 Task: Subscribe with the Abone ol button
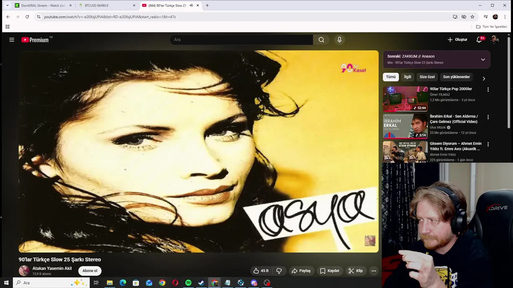click(x=90, y=271)
